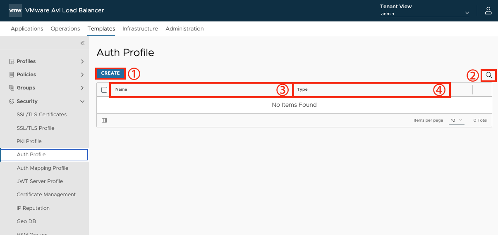Screen dimensions: 498x235
Task: Open the column chooser icon in table footer
Action: click(104, 120)
